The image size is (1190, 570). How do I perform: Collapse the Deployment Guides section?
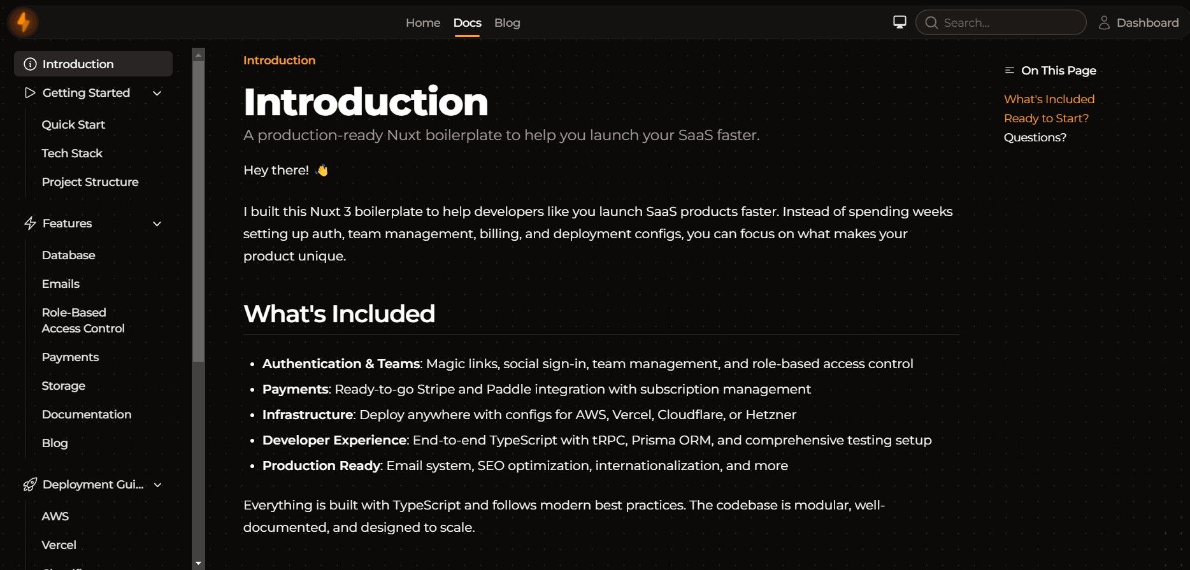[157, 485]
